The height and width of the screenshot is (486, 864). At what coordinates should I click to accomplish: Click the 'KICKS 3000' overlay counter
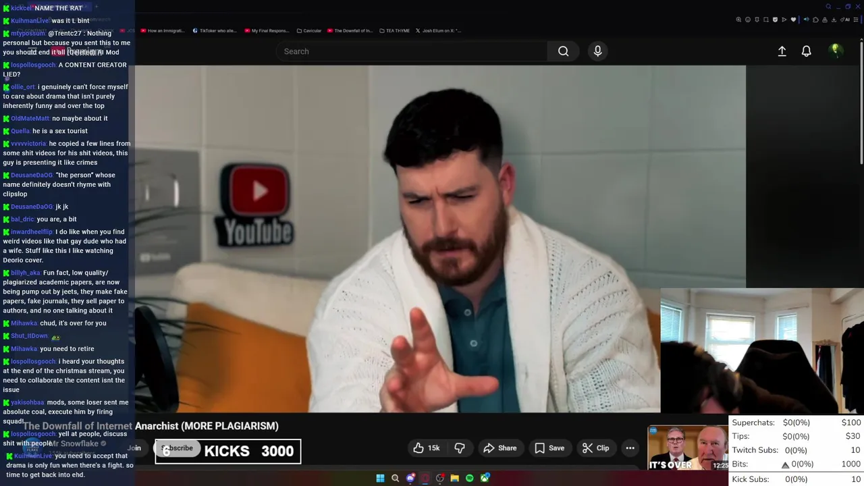tap(228, 452)
